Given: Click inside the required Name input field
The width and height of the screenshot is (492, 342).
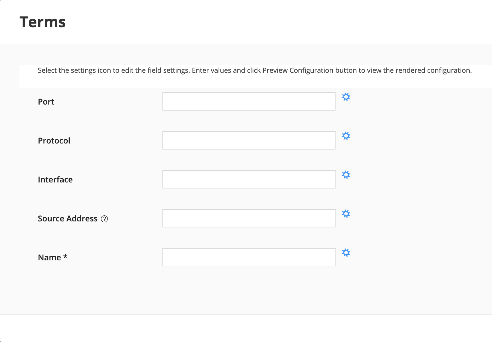Looking at the screenshot, I should [249, 257].
